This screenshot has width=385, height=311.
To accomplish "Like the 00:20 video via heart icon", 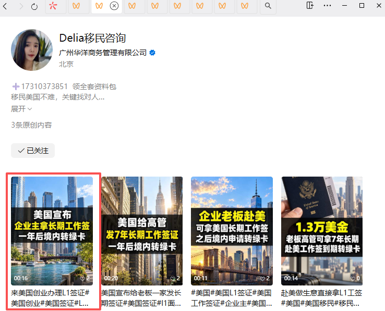I will pos(173,278).
